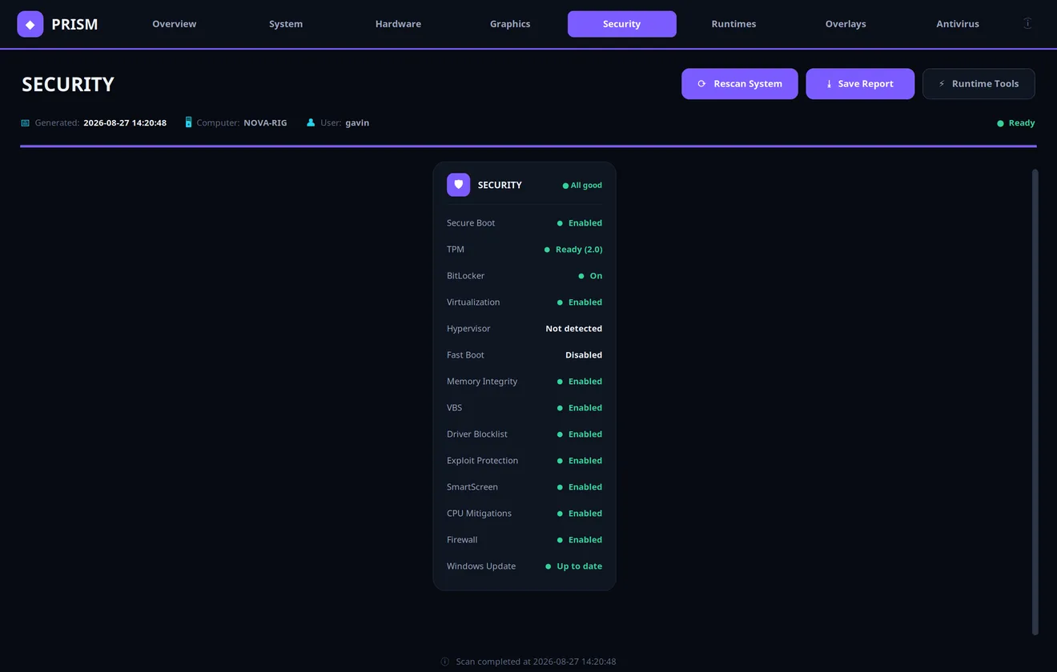Click the username gavin
This screenshot has height=672, width=1057.
pos(357,123)
